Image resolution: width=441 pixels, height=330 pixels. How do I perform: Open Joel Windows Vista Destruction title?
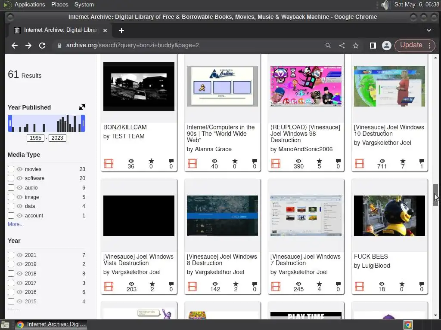(x=138, y=260)
